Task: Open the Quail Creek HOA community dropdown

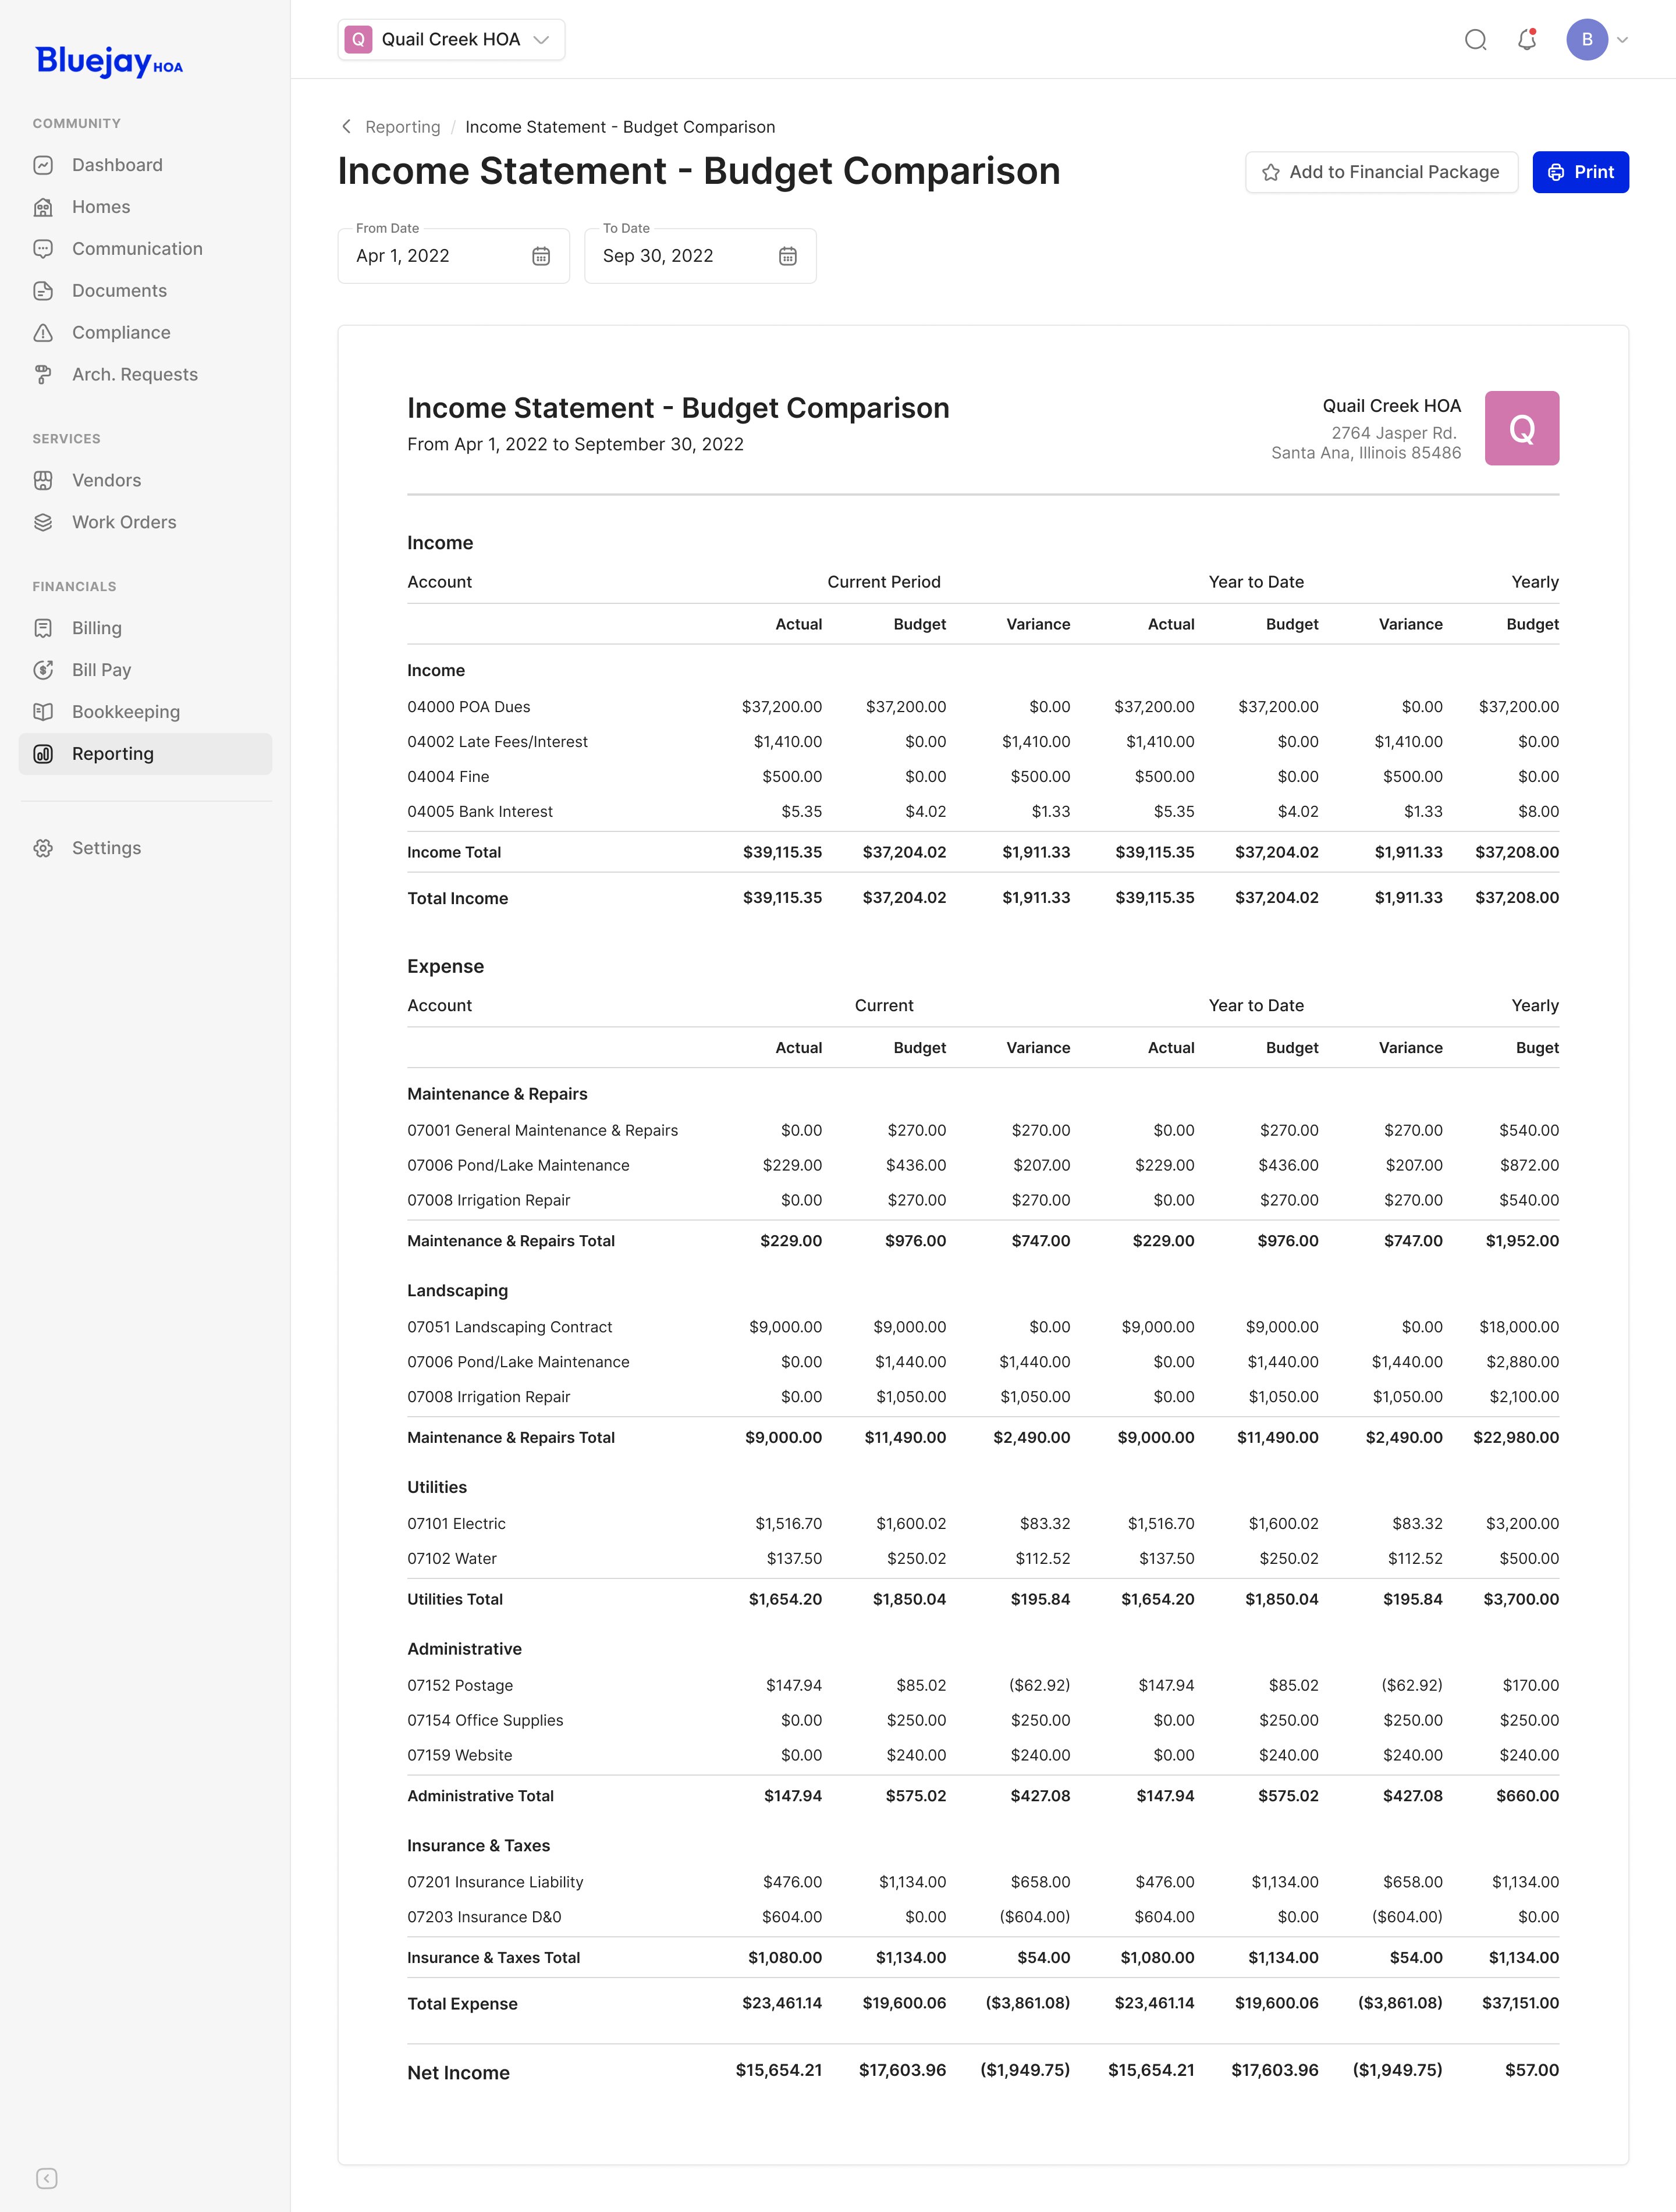Action: coord(451,40)
